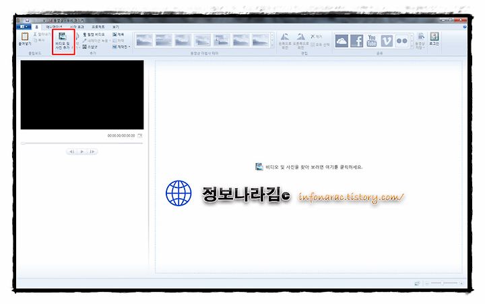Select the second AutoMovie theme thumbnail
Viewport: 485px width, 304px height.
[x=164, y=40]
